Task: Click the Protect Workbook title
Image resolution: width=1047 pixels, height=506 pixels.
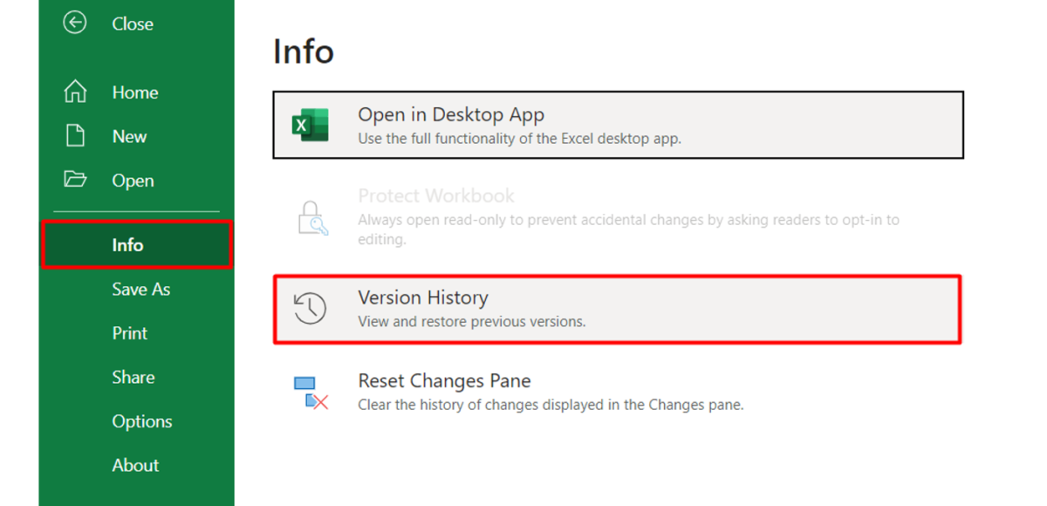Action: pyautogui.click(x=436, y=195)
